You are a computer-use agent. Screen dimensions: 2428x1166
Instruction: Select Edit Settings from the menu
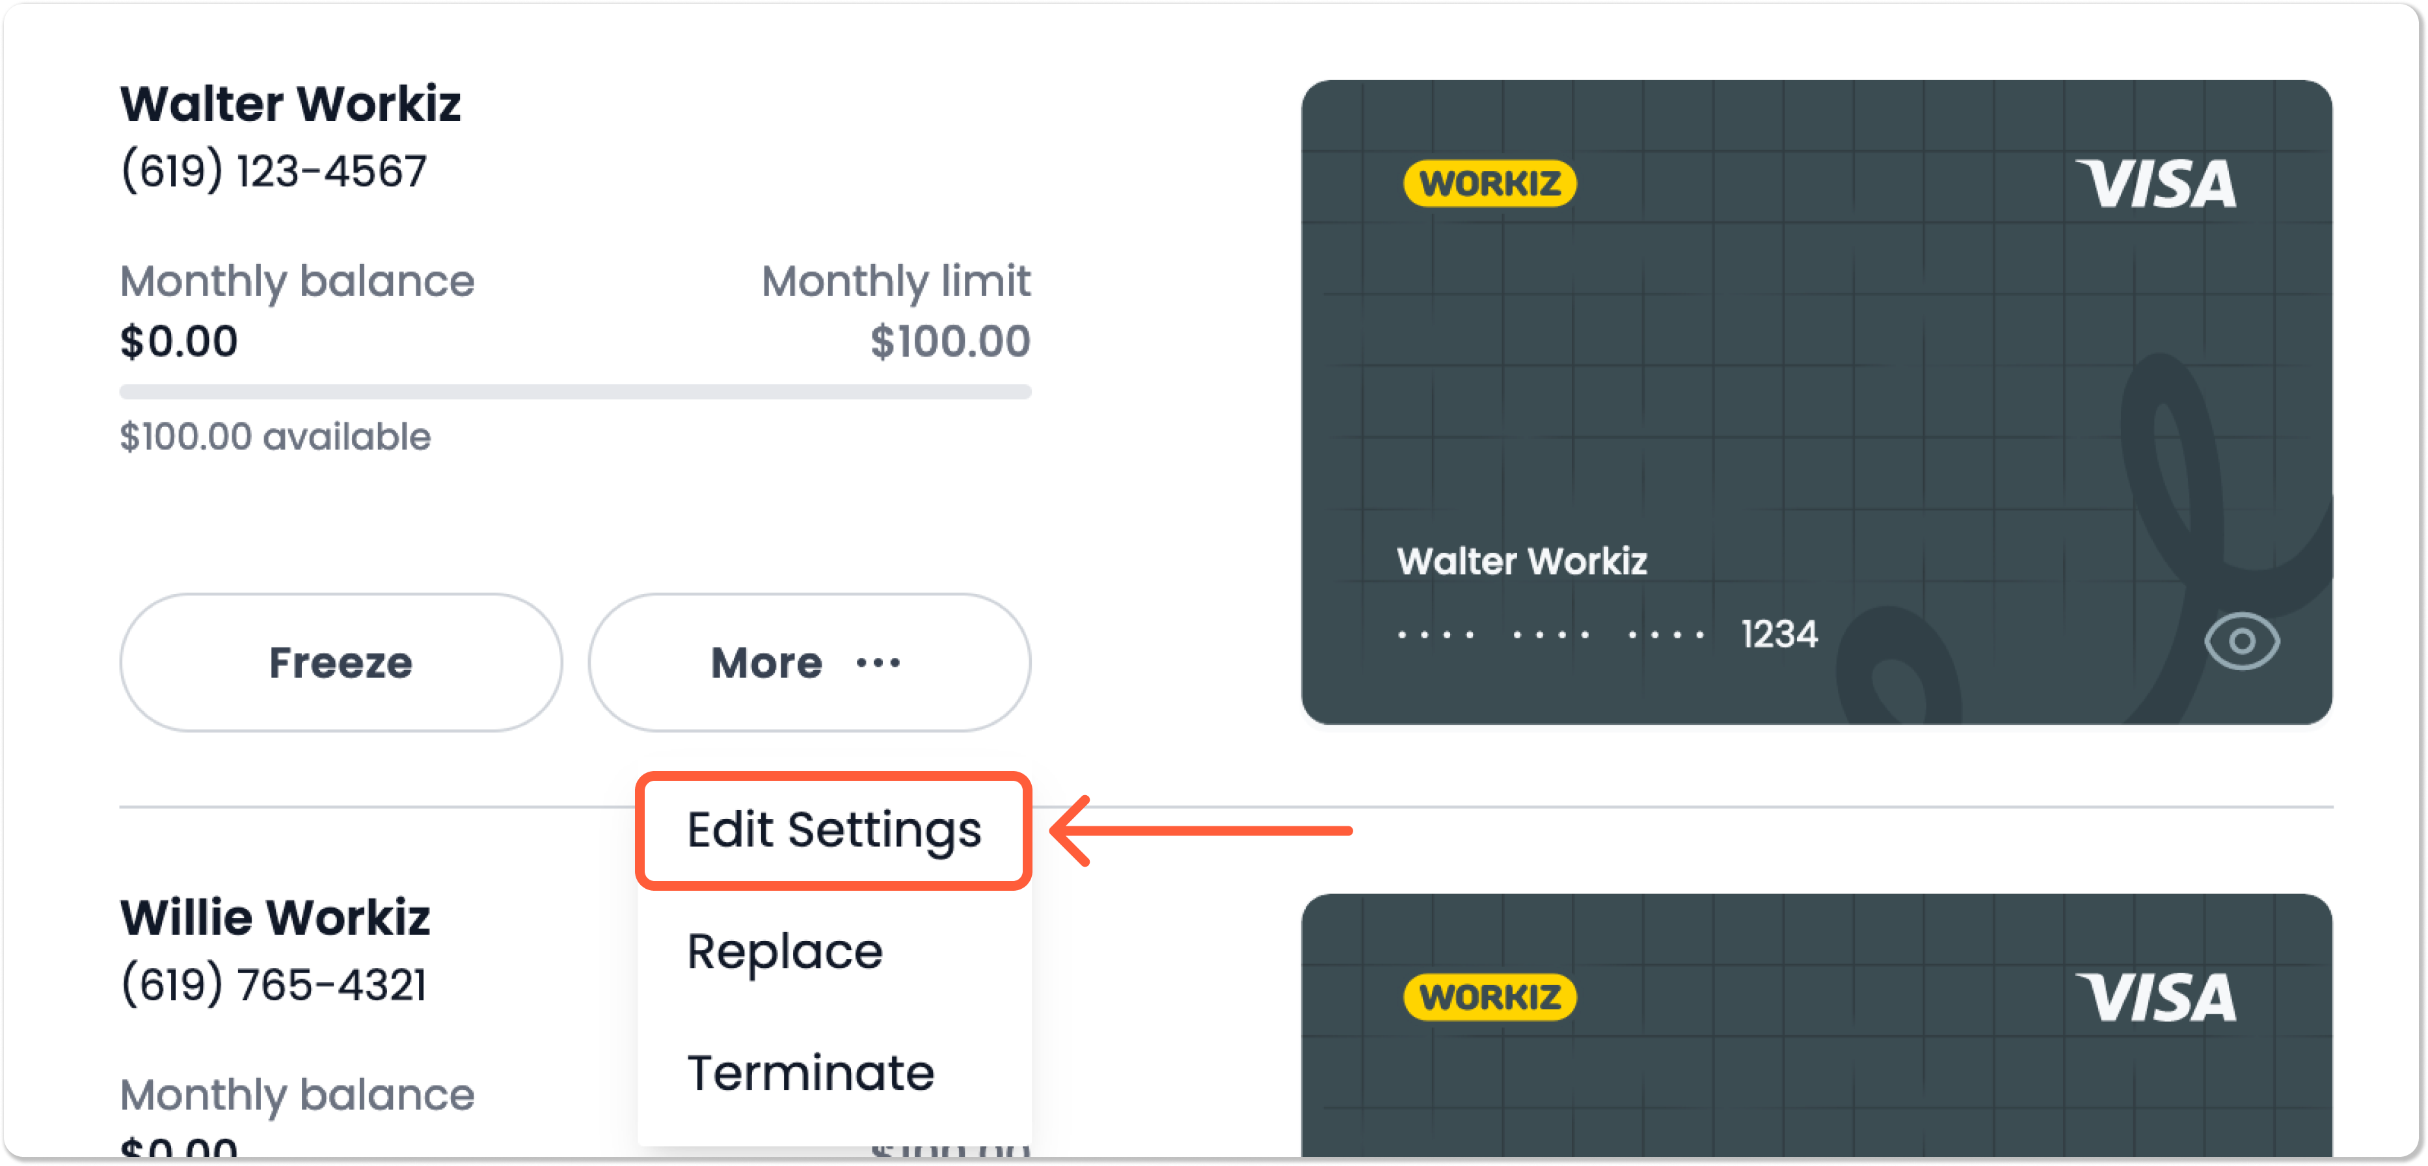point(833,830)
